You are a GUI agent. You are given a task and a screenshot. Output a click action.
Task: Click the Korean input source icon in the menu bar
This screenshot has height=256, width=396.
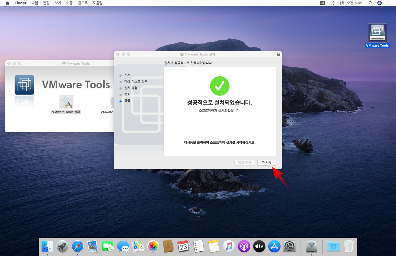tap(322, 3)
